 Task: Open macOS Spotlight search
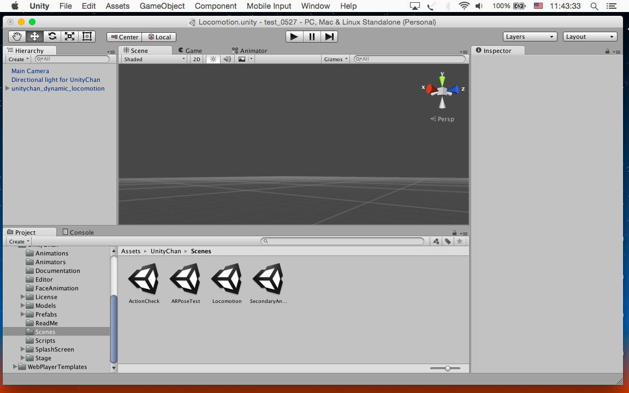coord(594,6)
